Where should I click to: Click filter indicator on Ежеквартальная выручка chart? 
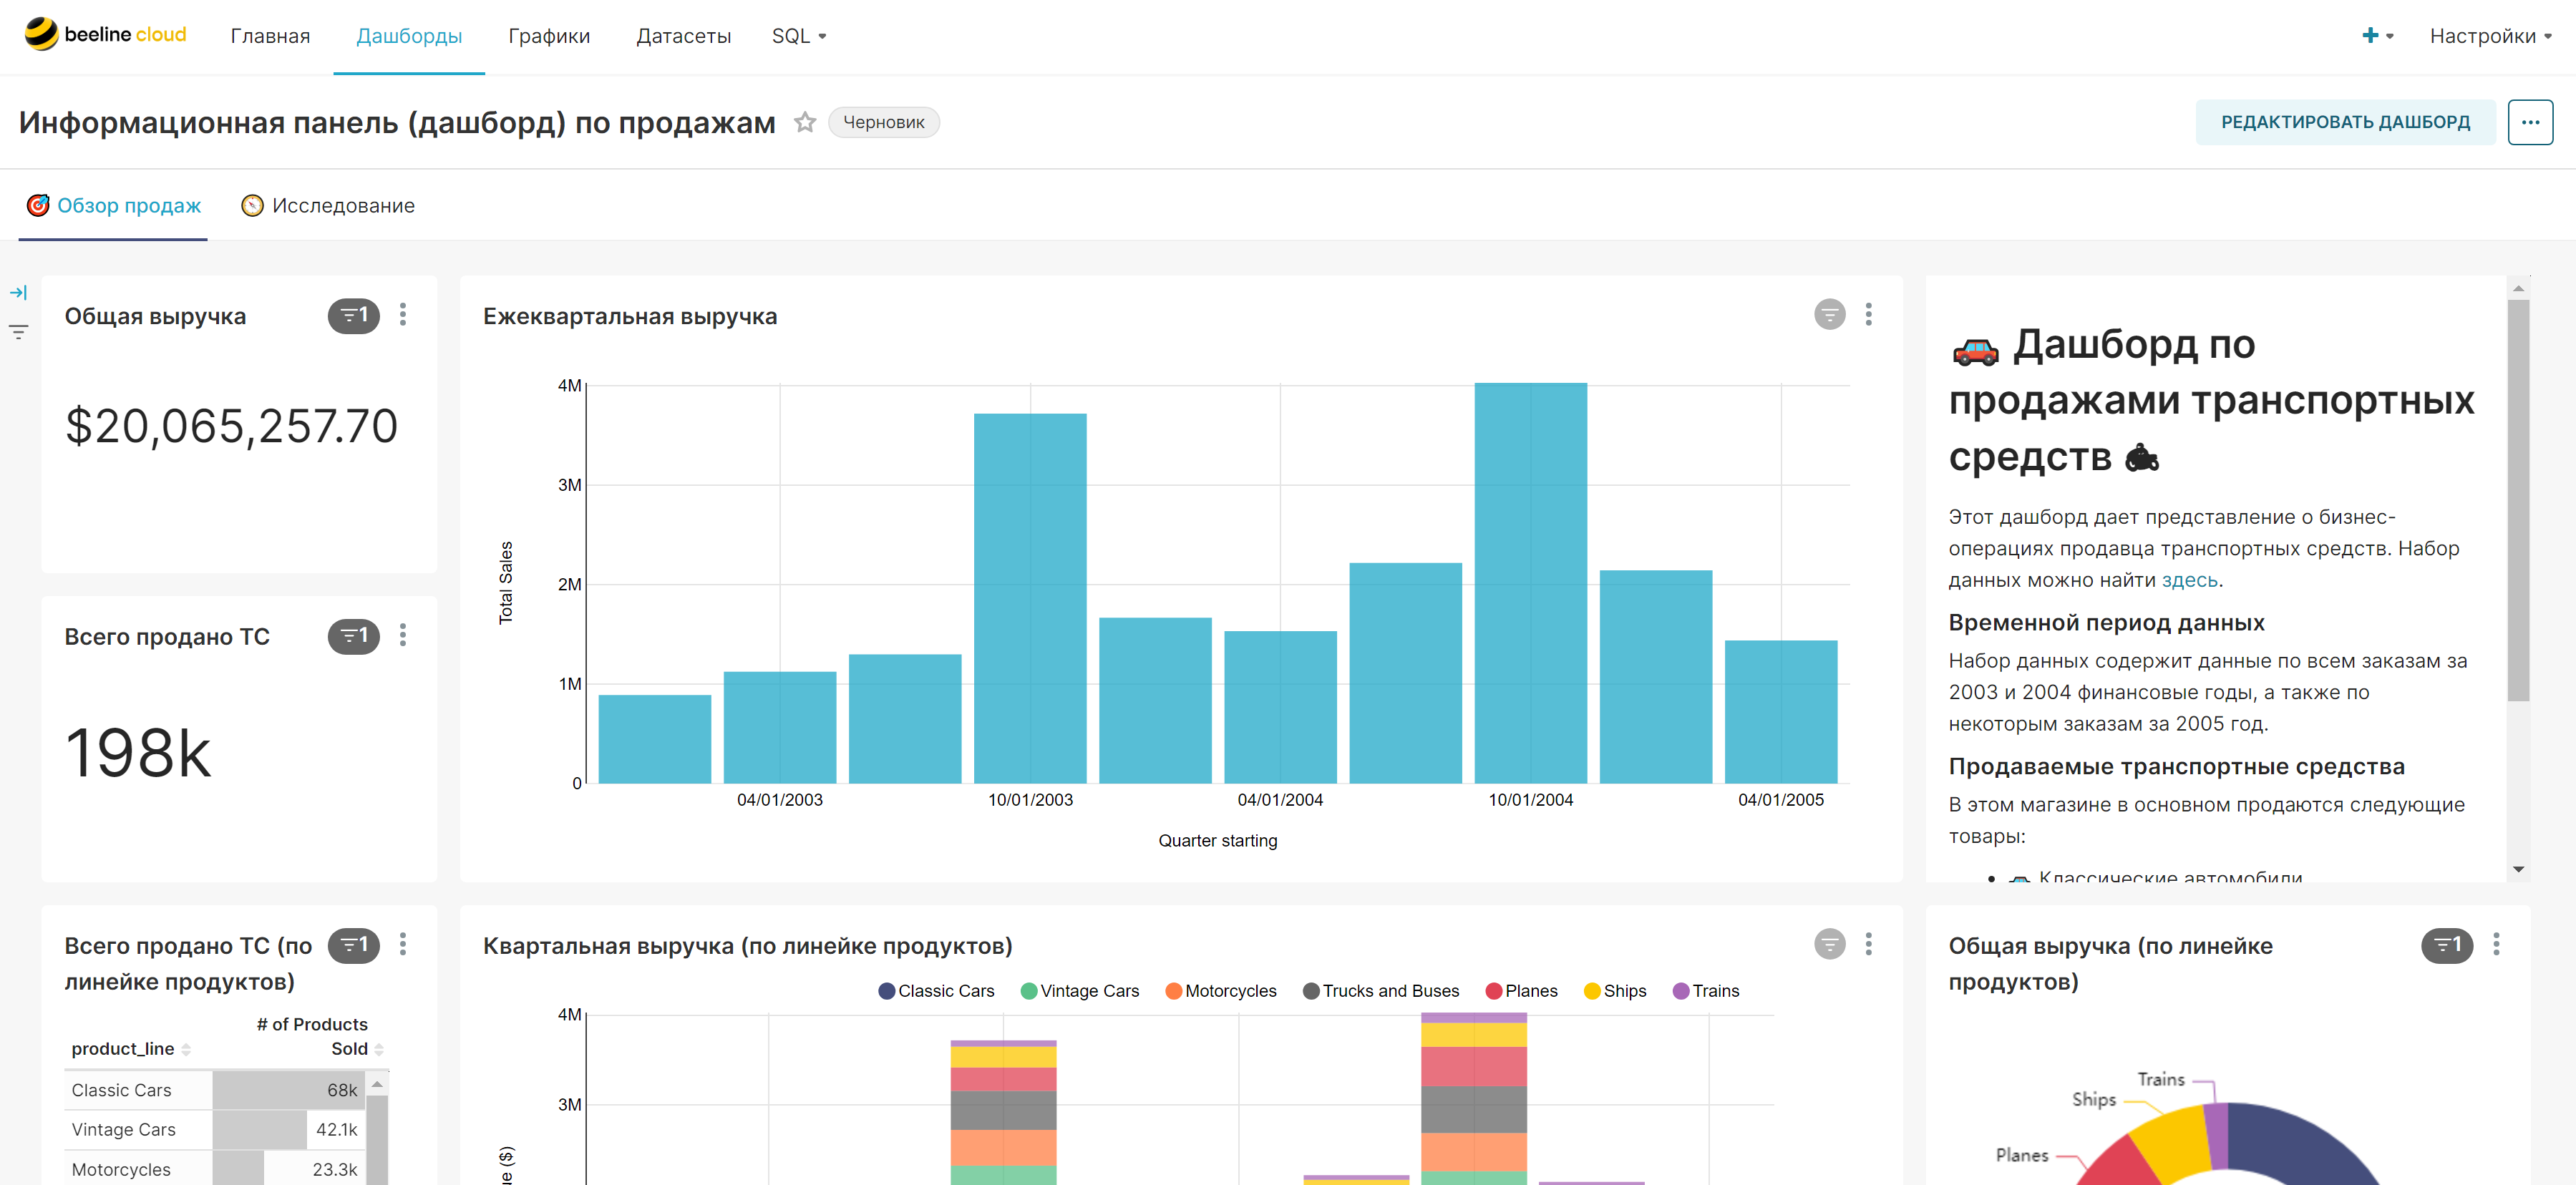(x=1829, y=315)
